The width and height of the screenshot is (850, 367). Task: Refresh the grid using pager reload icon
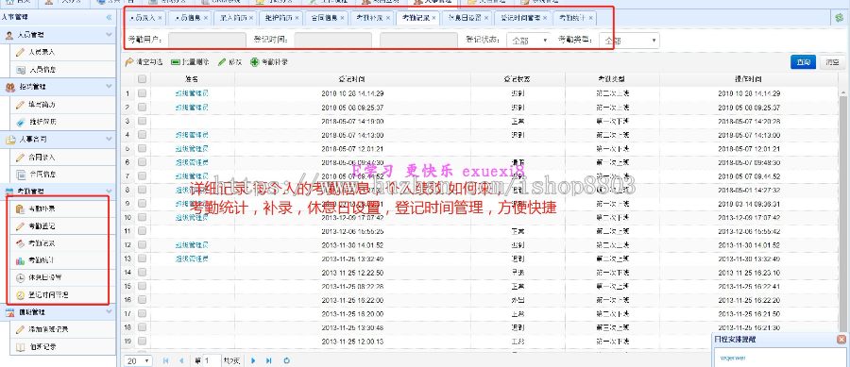(x=287, y=360)
